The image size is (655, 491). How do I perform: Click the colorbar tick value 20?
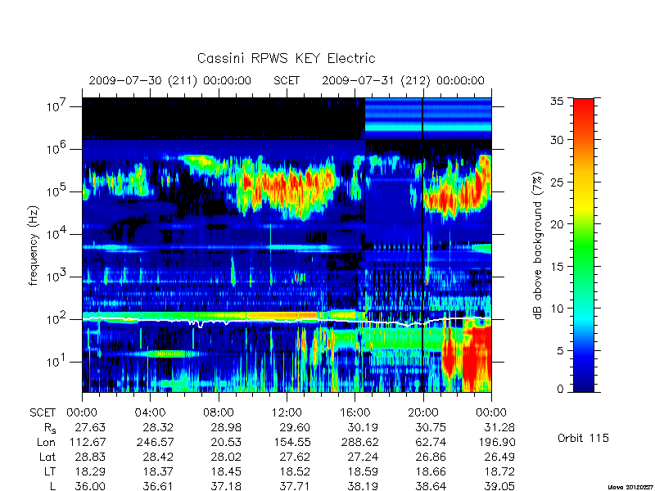point(558,223)
